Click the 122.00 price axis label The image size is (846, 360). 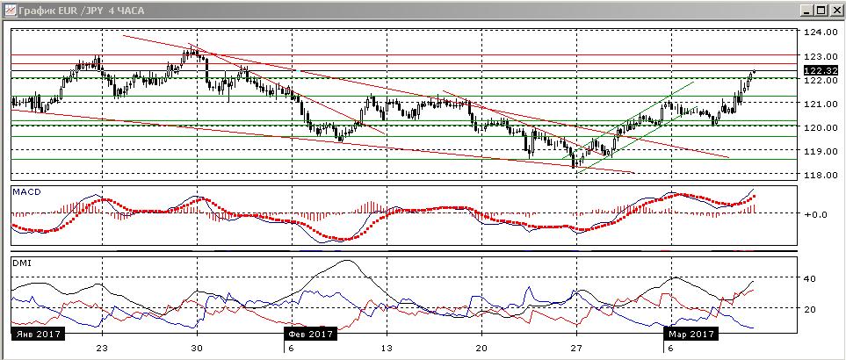tap(821, 80)
